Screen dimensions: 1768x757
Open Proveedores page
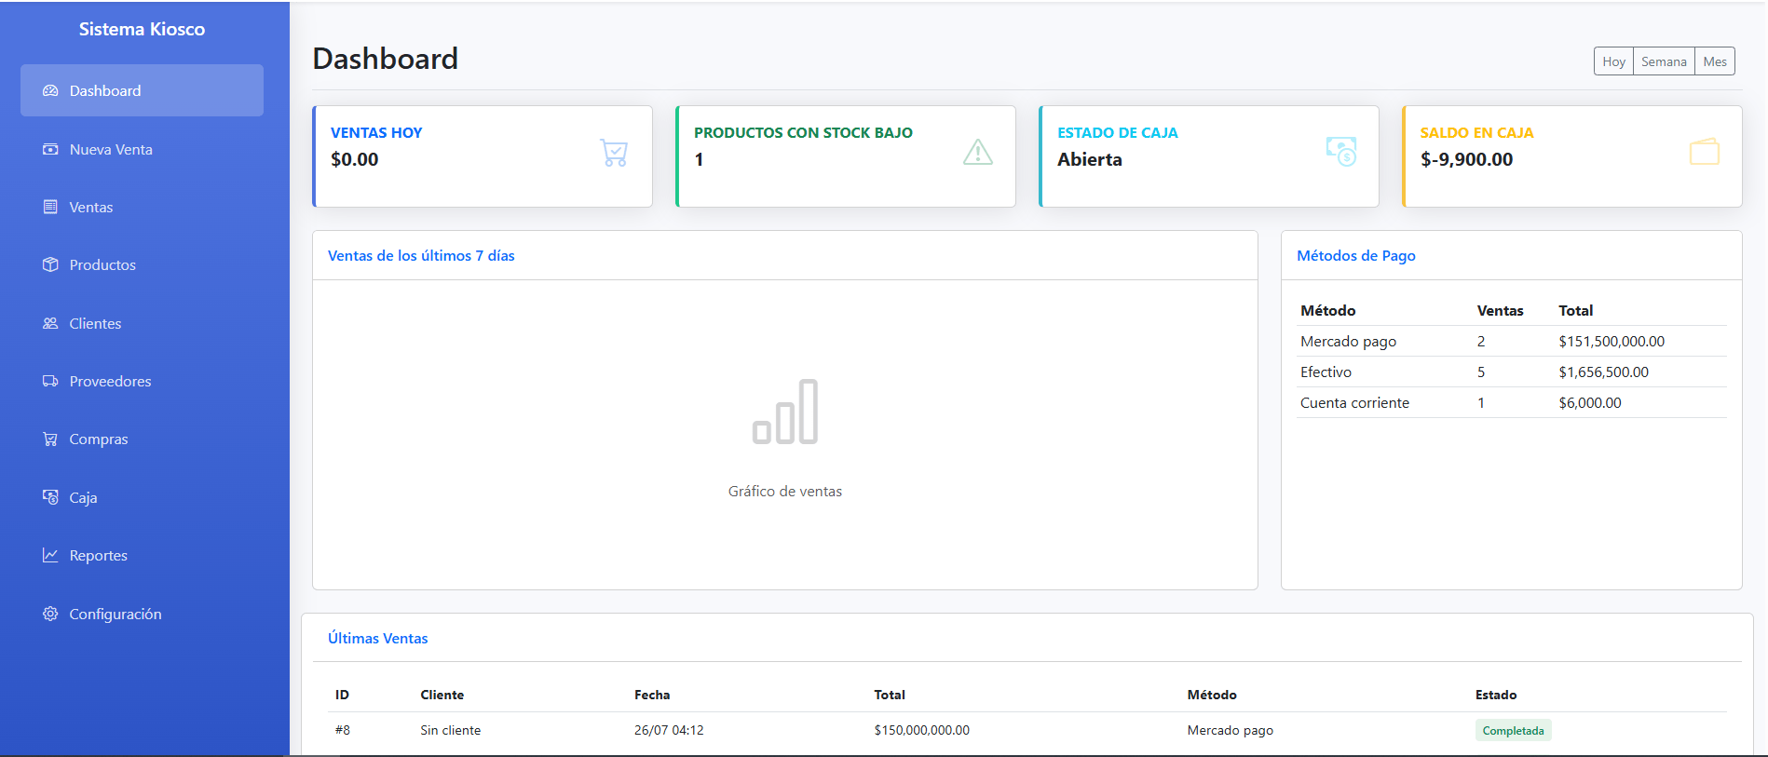pos(142,381)
